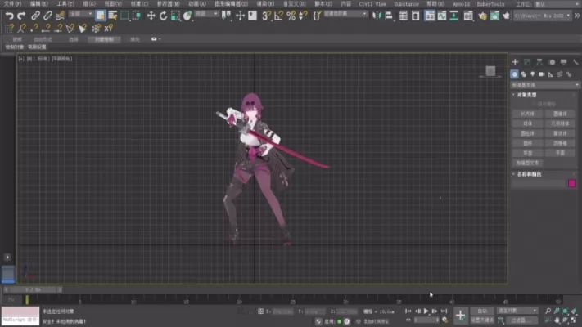Toggle Auto Key mode button
The width and height of the screenshot is (582, 327).
click(x=482, y=311)
